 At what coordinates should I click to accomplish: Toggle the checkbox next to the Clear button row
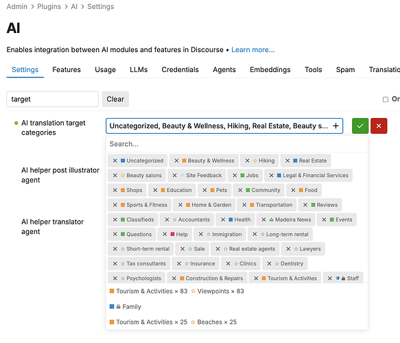click(386, 99)
